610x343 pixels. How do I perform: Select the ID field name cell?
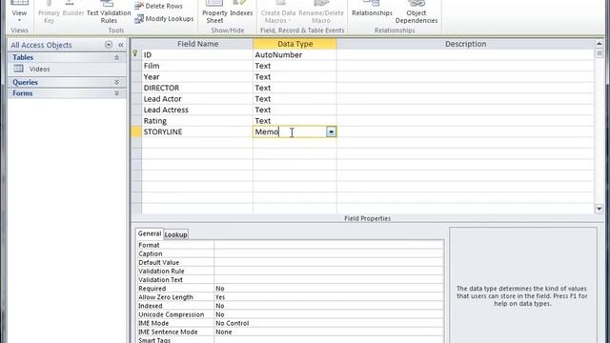click(x=197, y=55)
